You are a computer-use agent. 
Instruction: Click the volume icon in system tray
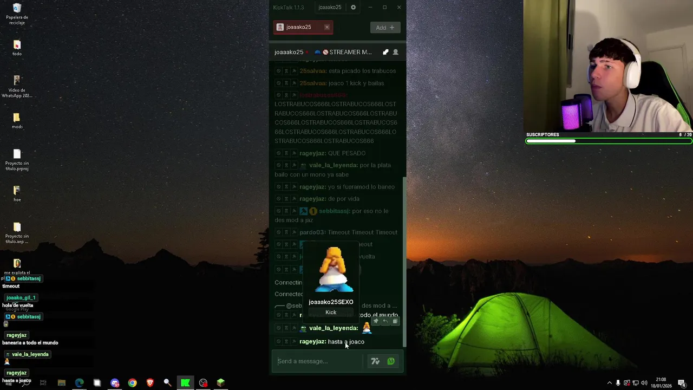(x=644, y=383)
